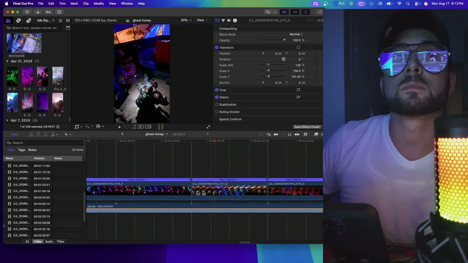Filter index by the Audio button

pos(49,241)
